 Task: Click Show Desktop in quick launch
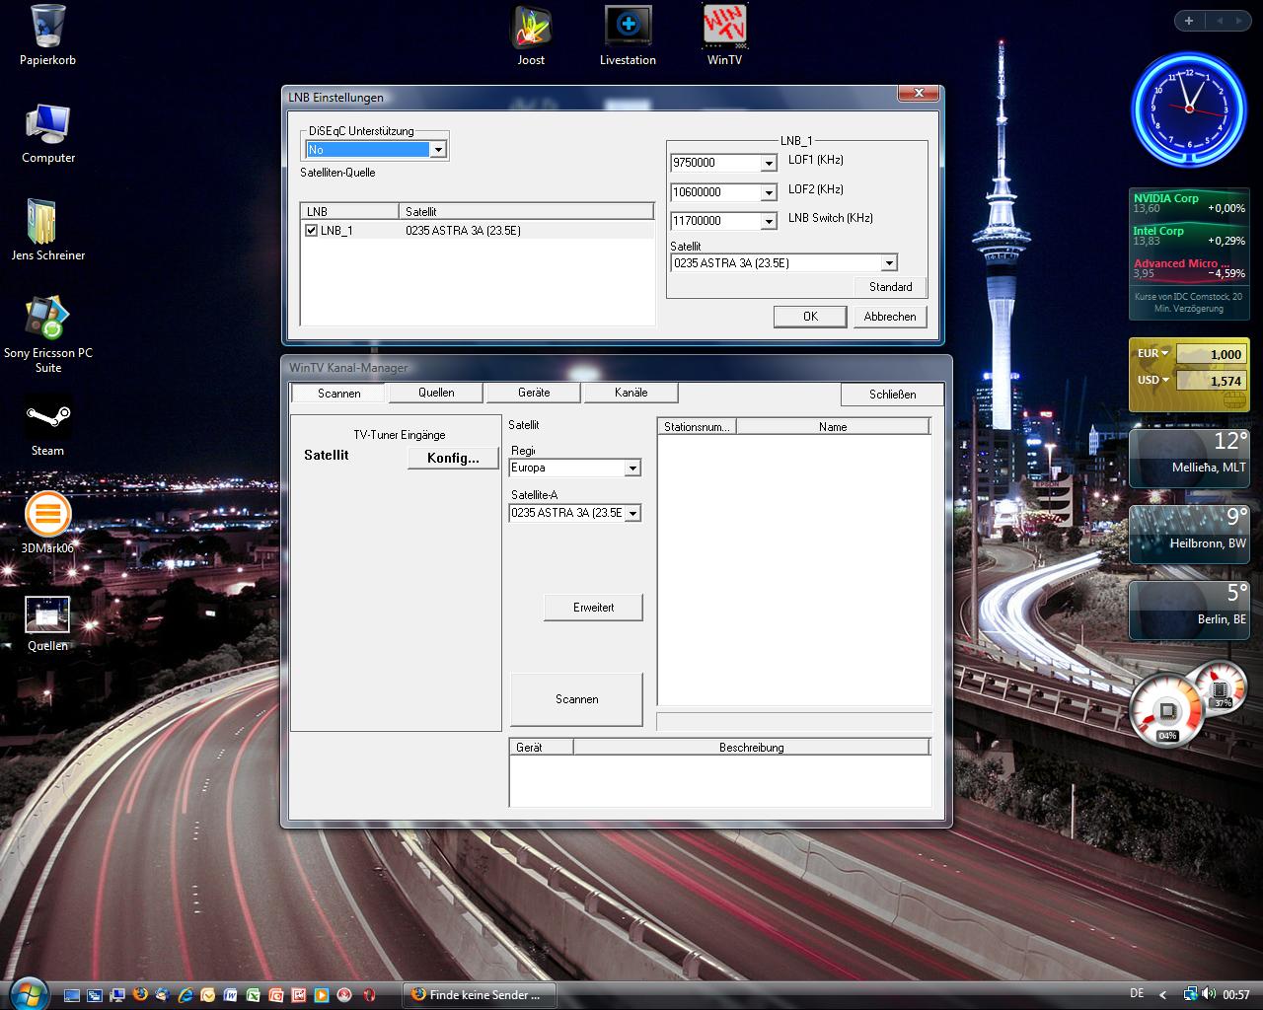72,995
